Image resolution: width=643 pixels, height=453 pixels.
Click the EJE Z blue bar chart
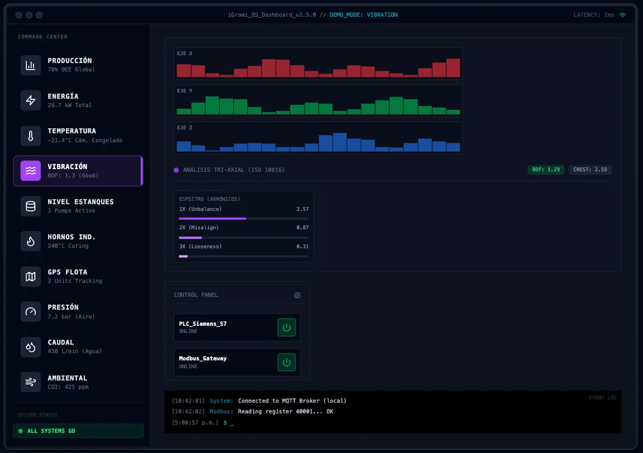point(318,138)
